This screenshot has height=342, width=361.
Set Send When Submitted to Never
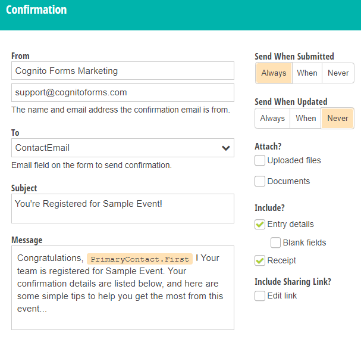(x=338, y=73)
